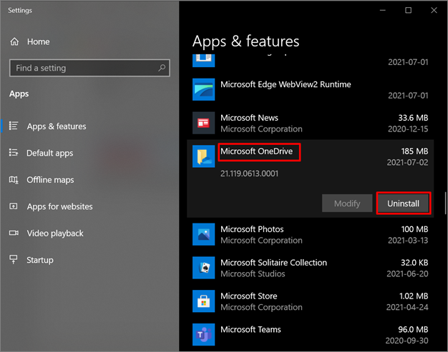This screenshot has height=352, width=448.
Task: Uninstall Microsoft OneDrive
Action: click(x=404, y=203)
